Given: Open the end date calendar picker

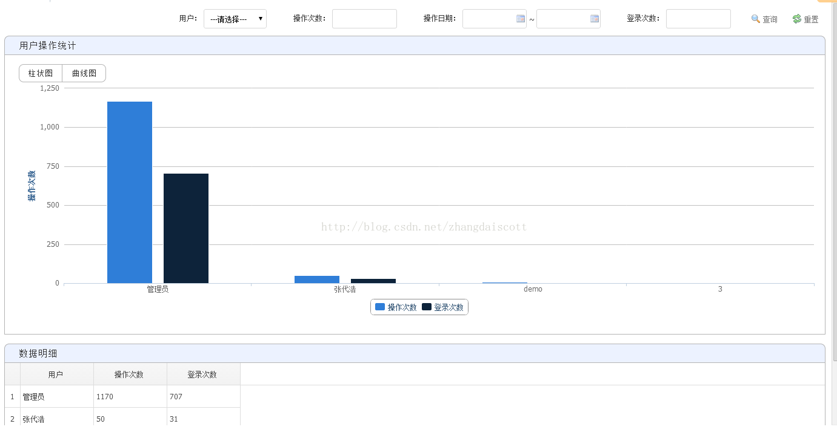Looking at the screenshot, I should pos(595,19).
